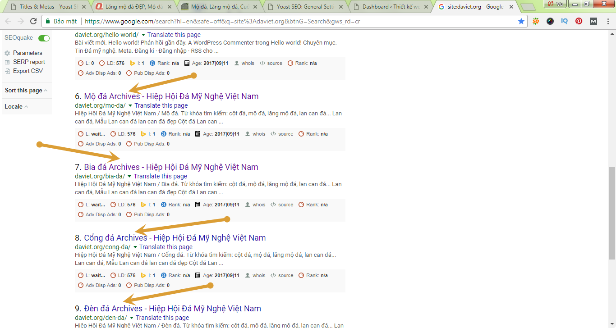Click the IQ extension icon
Viewport: 616px width, 328px height.
click(x=564, y=22)
